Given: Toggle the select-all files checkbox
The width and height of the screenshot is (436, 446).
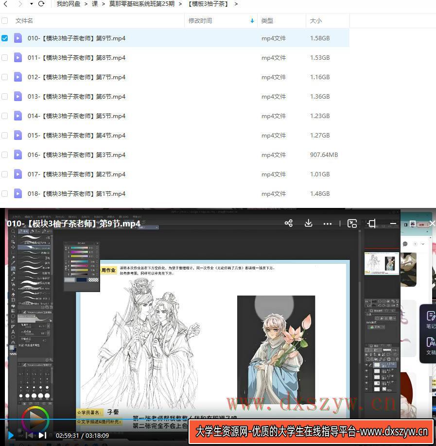Looking at the screenshot, I should pos(4,21).
